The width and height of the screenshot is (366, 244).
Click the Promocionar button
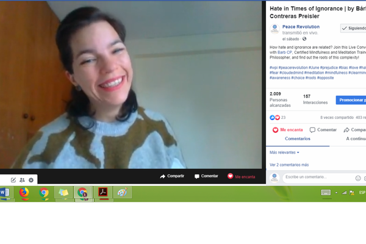coord(351,100)
